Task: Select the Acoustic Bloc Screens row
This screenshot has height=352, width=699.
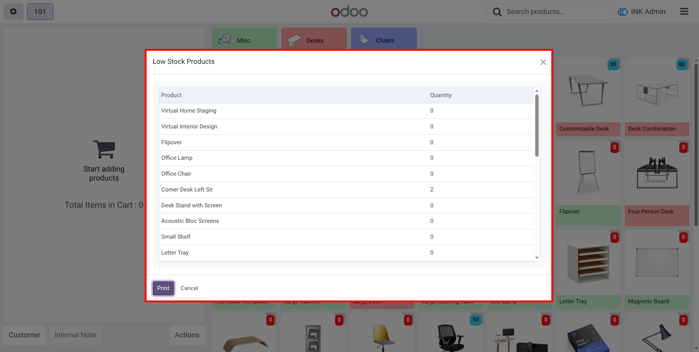Action: (346, 221)
